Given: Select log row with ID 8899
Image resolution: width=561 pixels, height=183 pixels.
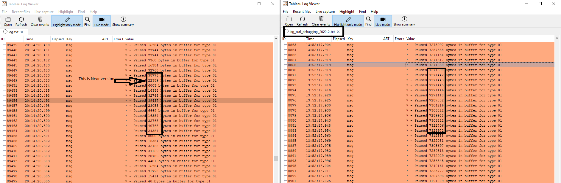Looking at the screenshot, I should (x=420, y=176).
